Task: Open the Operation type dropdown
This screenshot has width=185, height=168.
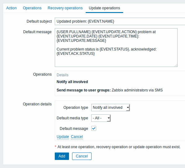Action: [x=110, y=108]
